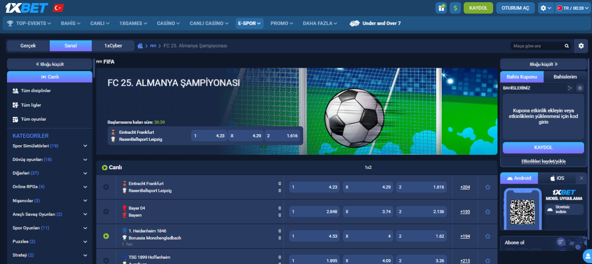The width and height of the screenshot is (592, 264).
Task: Open the E-SPOR menu
Action: point(249,23)
